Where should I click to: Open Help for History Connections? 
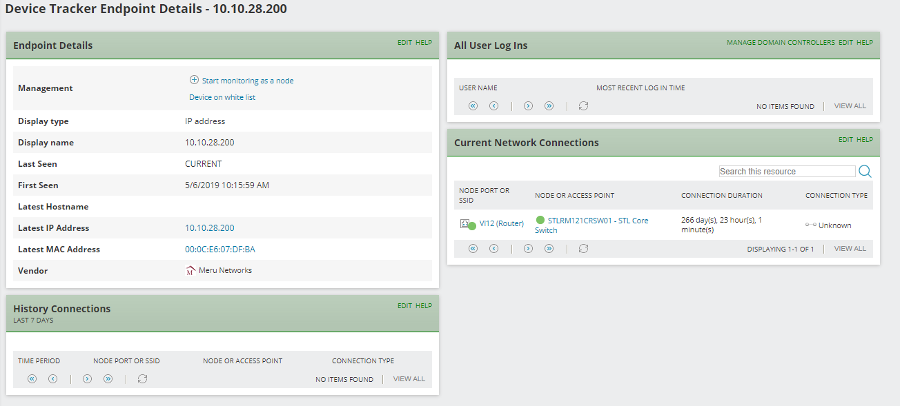(x=424, y=306)
